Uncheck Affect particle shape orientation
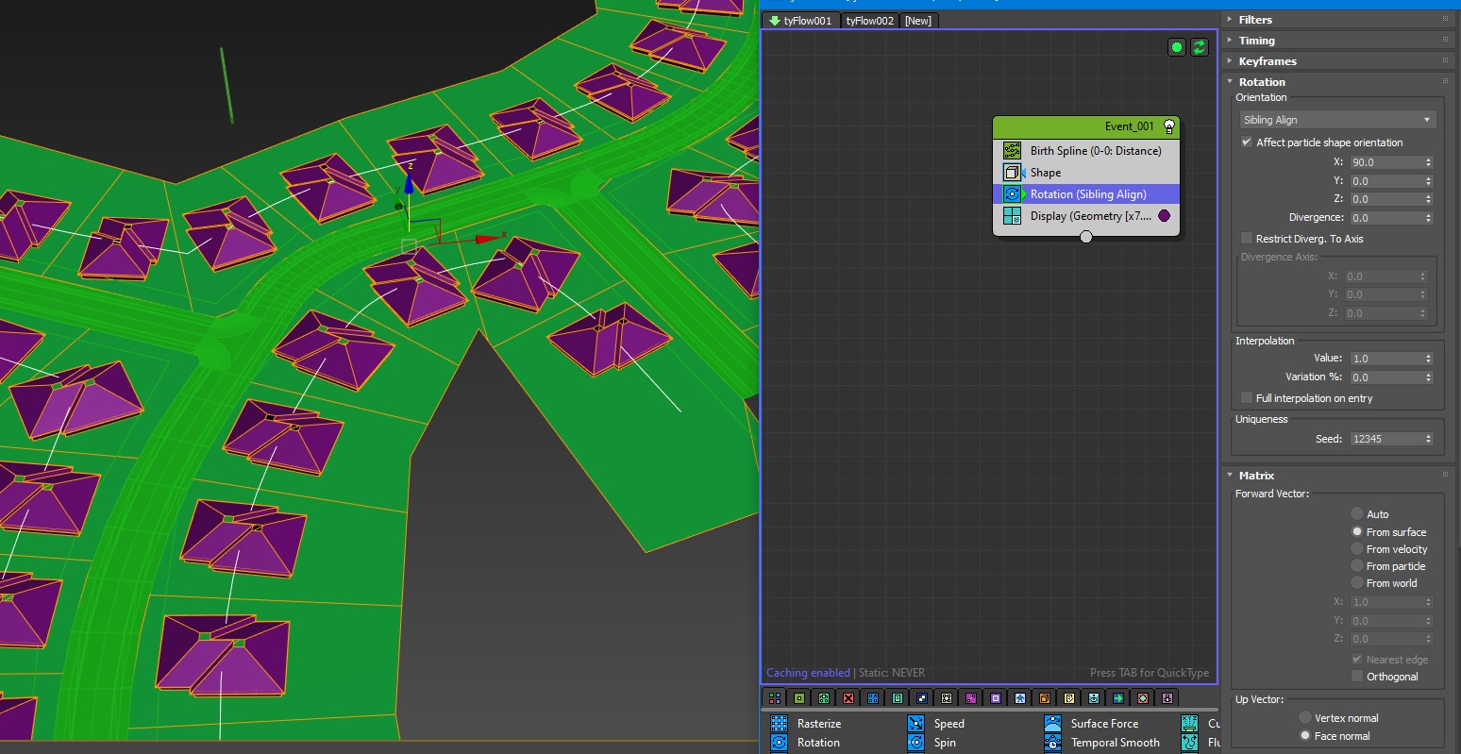 tap(1247, 142)
